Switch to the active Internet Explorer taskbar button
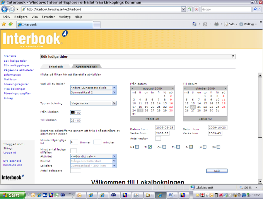Image resolution: width=263 pixels, height=199 pixels. click(x=160, y=195)
